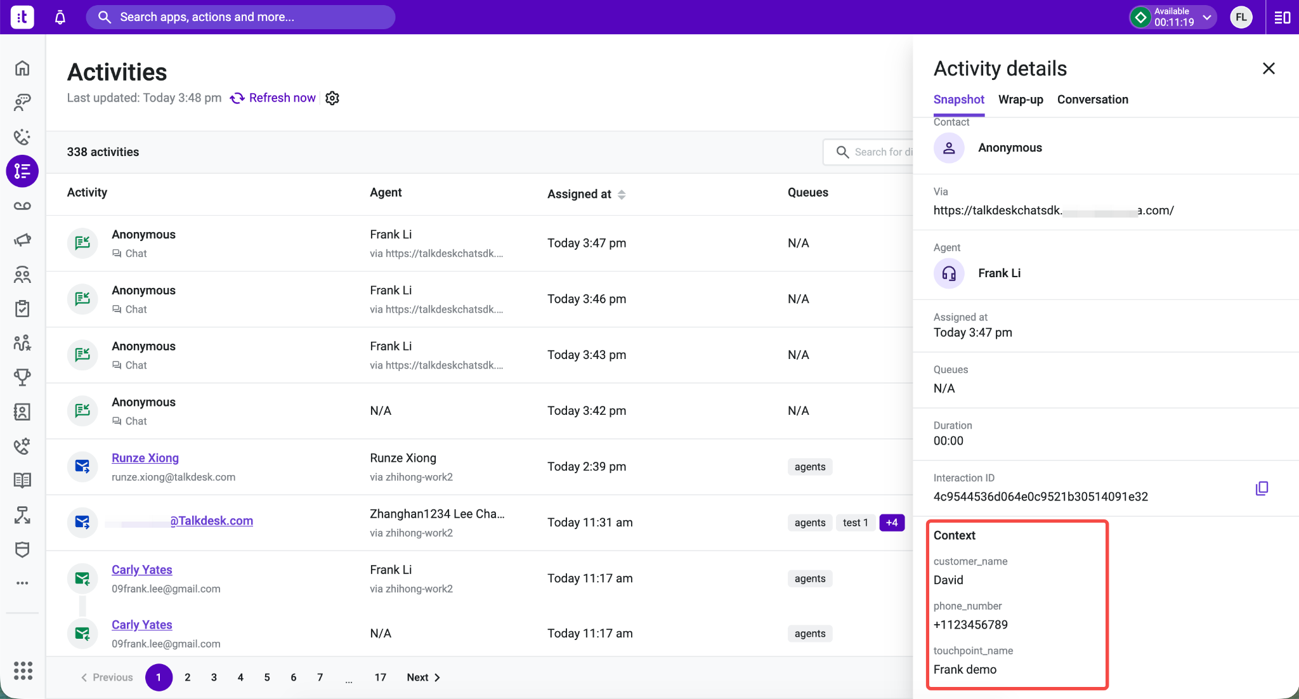1299x699 pixels.
Task: Go to Next page of activities
Action: tap(423, 677)
